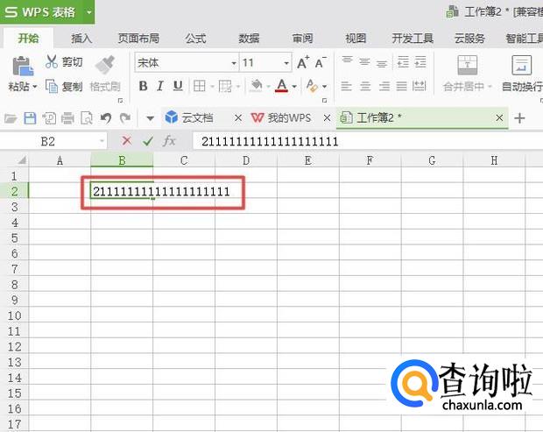Open the 公式 (Formulas) ribbon tab

click(195, 39)
